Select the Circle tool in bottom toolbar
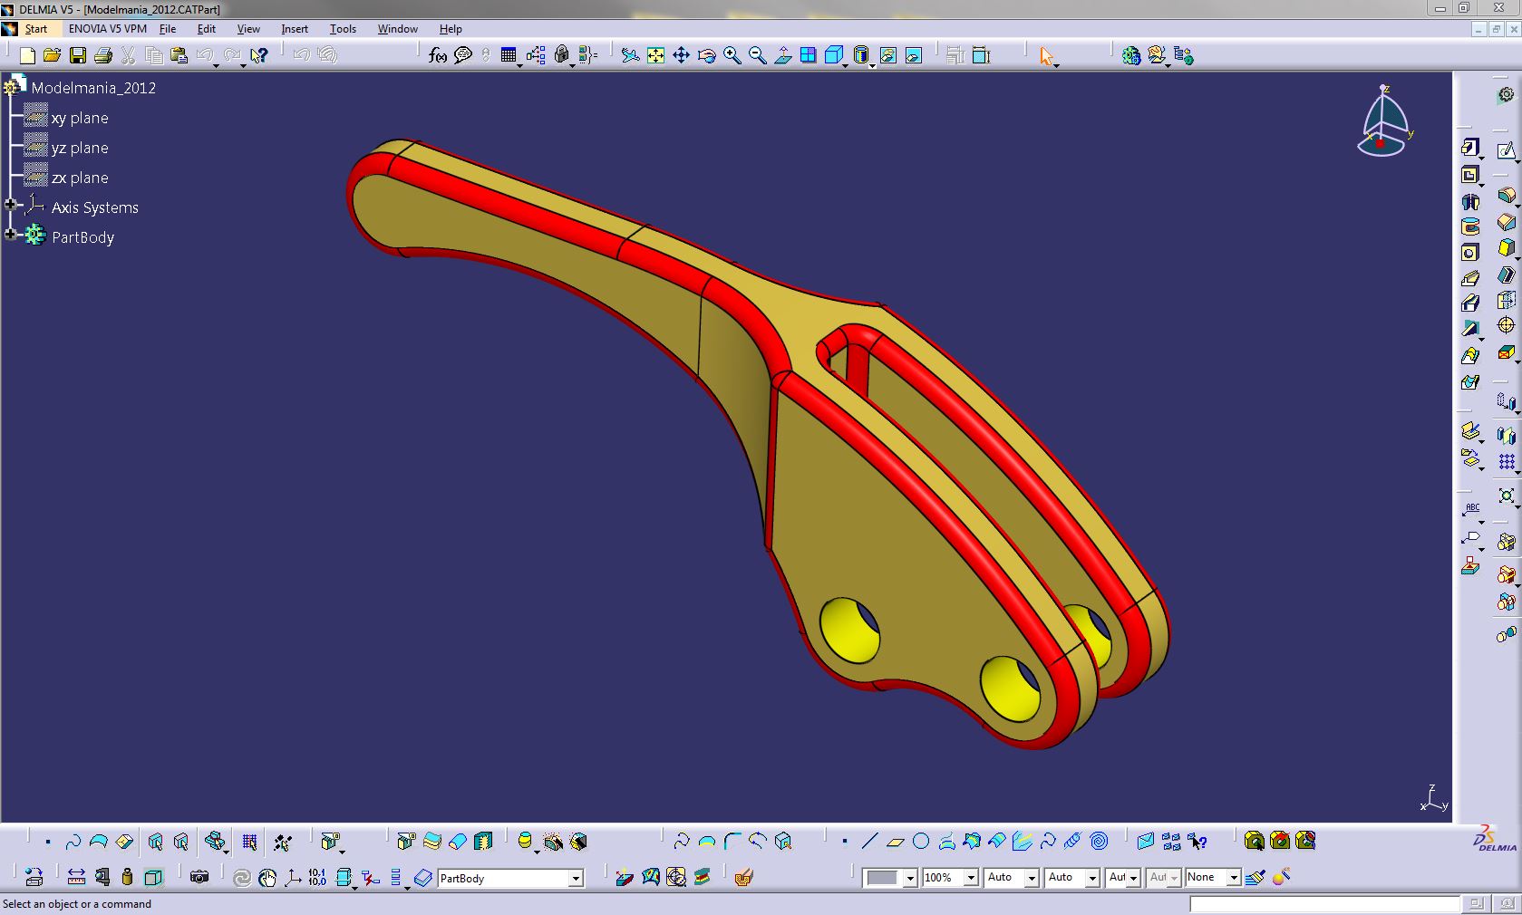Viewport: 1522px width, 915px height. 921,842
